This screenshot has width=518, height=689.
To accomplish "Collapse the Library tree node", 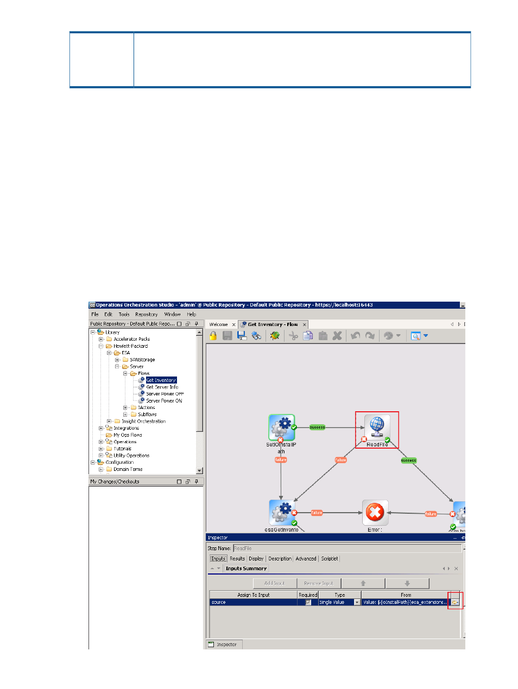I will (x=93, y=332).
